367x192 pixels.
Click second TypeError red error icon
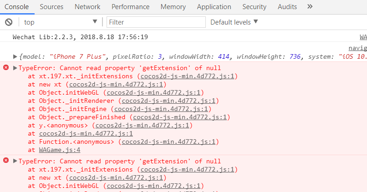(x=6, y=161)
